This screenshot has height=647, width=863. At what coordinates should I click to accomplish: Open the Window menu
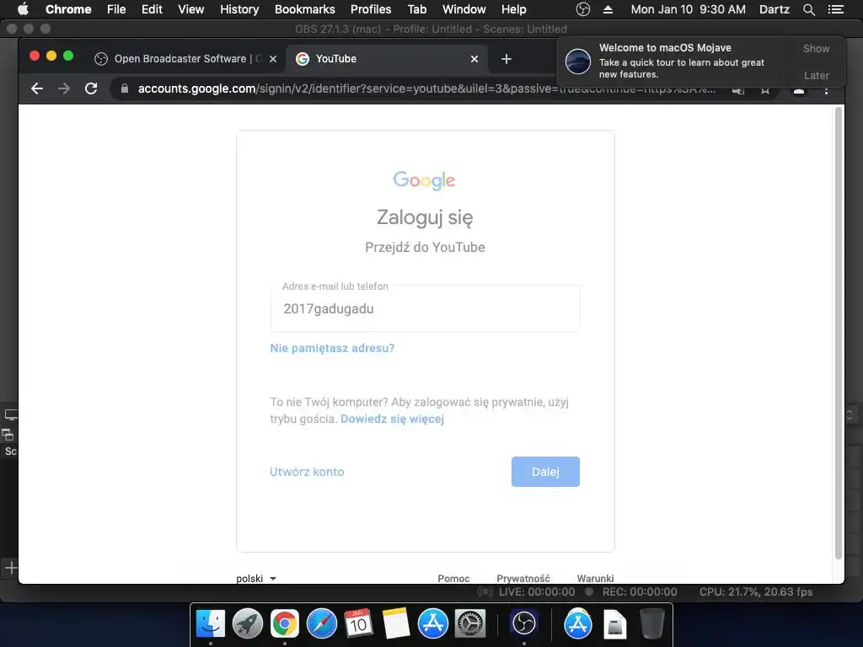point(464,9)
